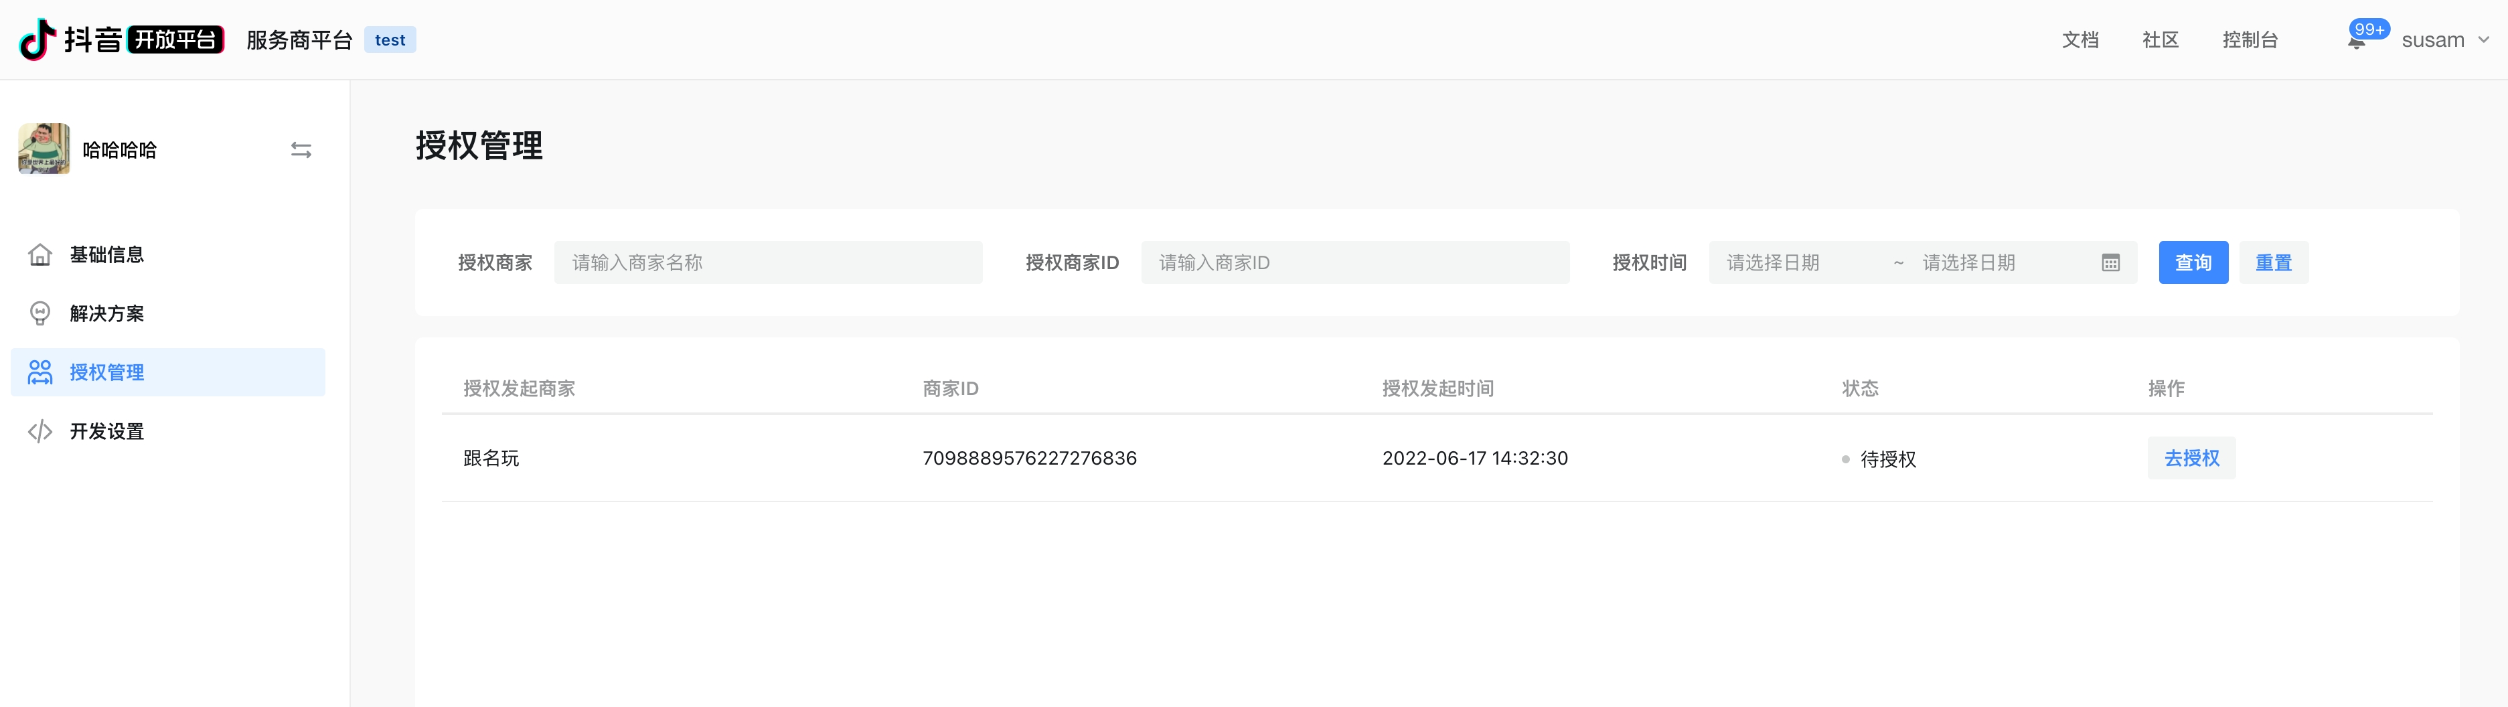Open the calendar icon in date range
Screen dimensions: 2508x707
(2110, 263)
